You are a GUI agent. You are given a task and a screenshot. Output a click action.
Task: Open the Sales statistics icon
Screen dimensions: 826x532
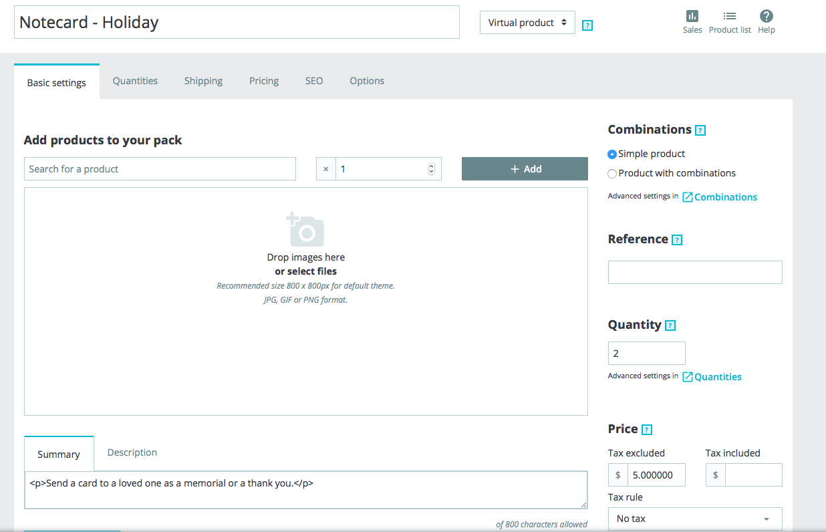(x=692, y=17)
